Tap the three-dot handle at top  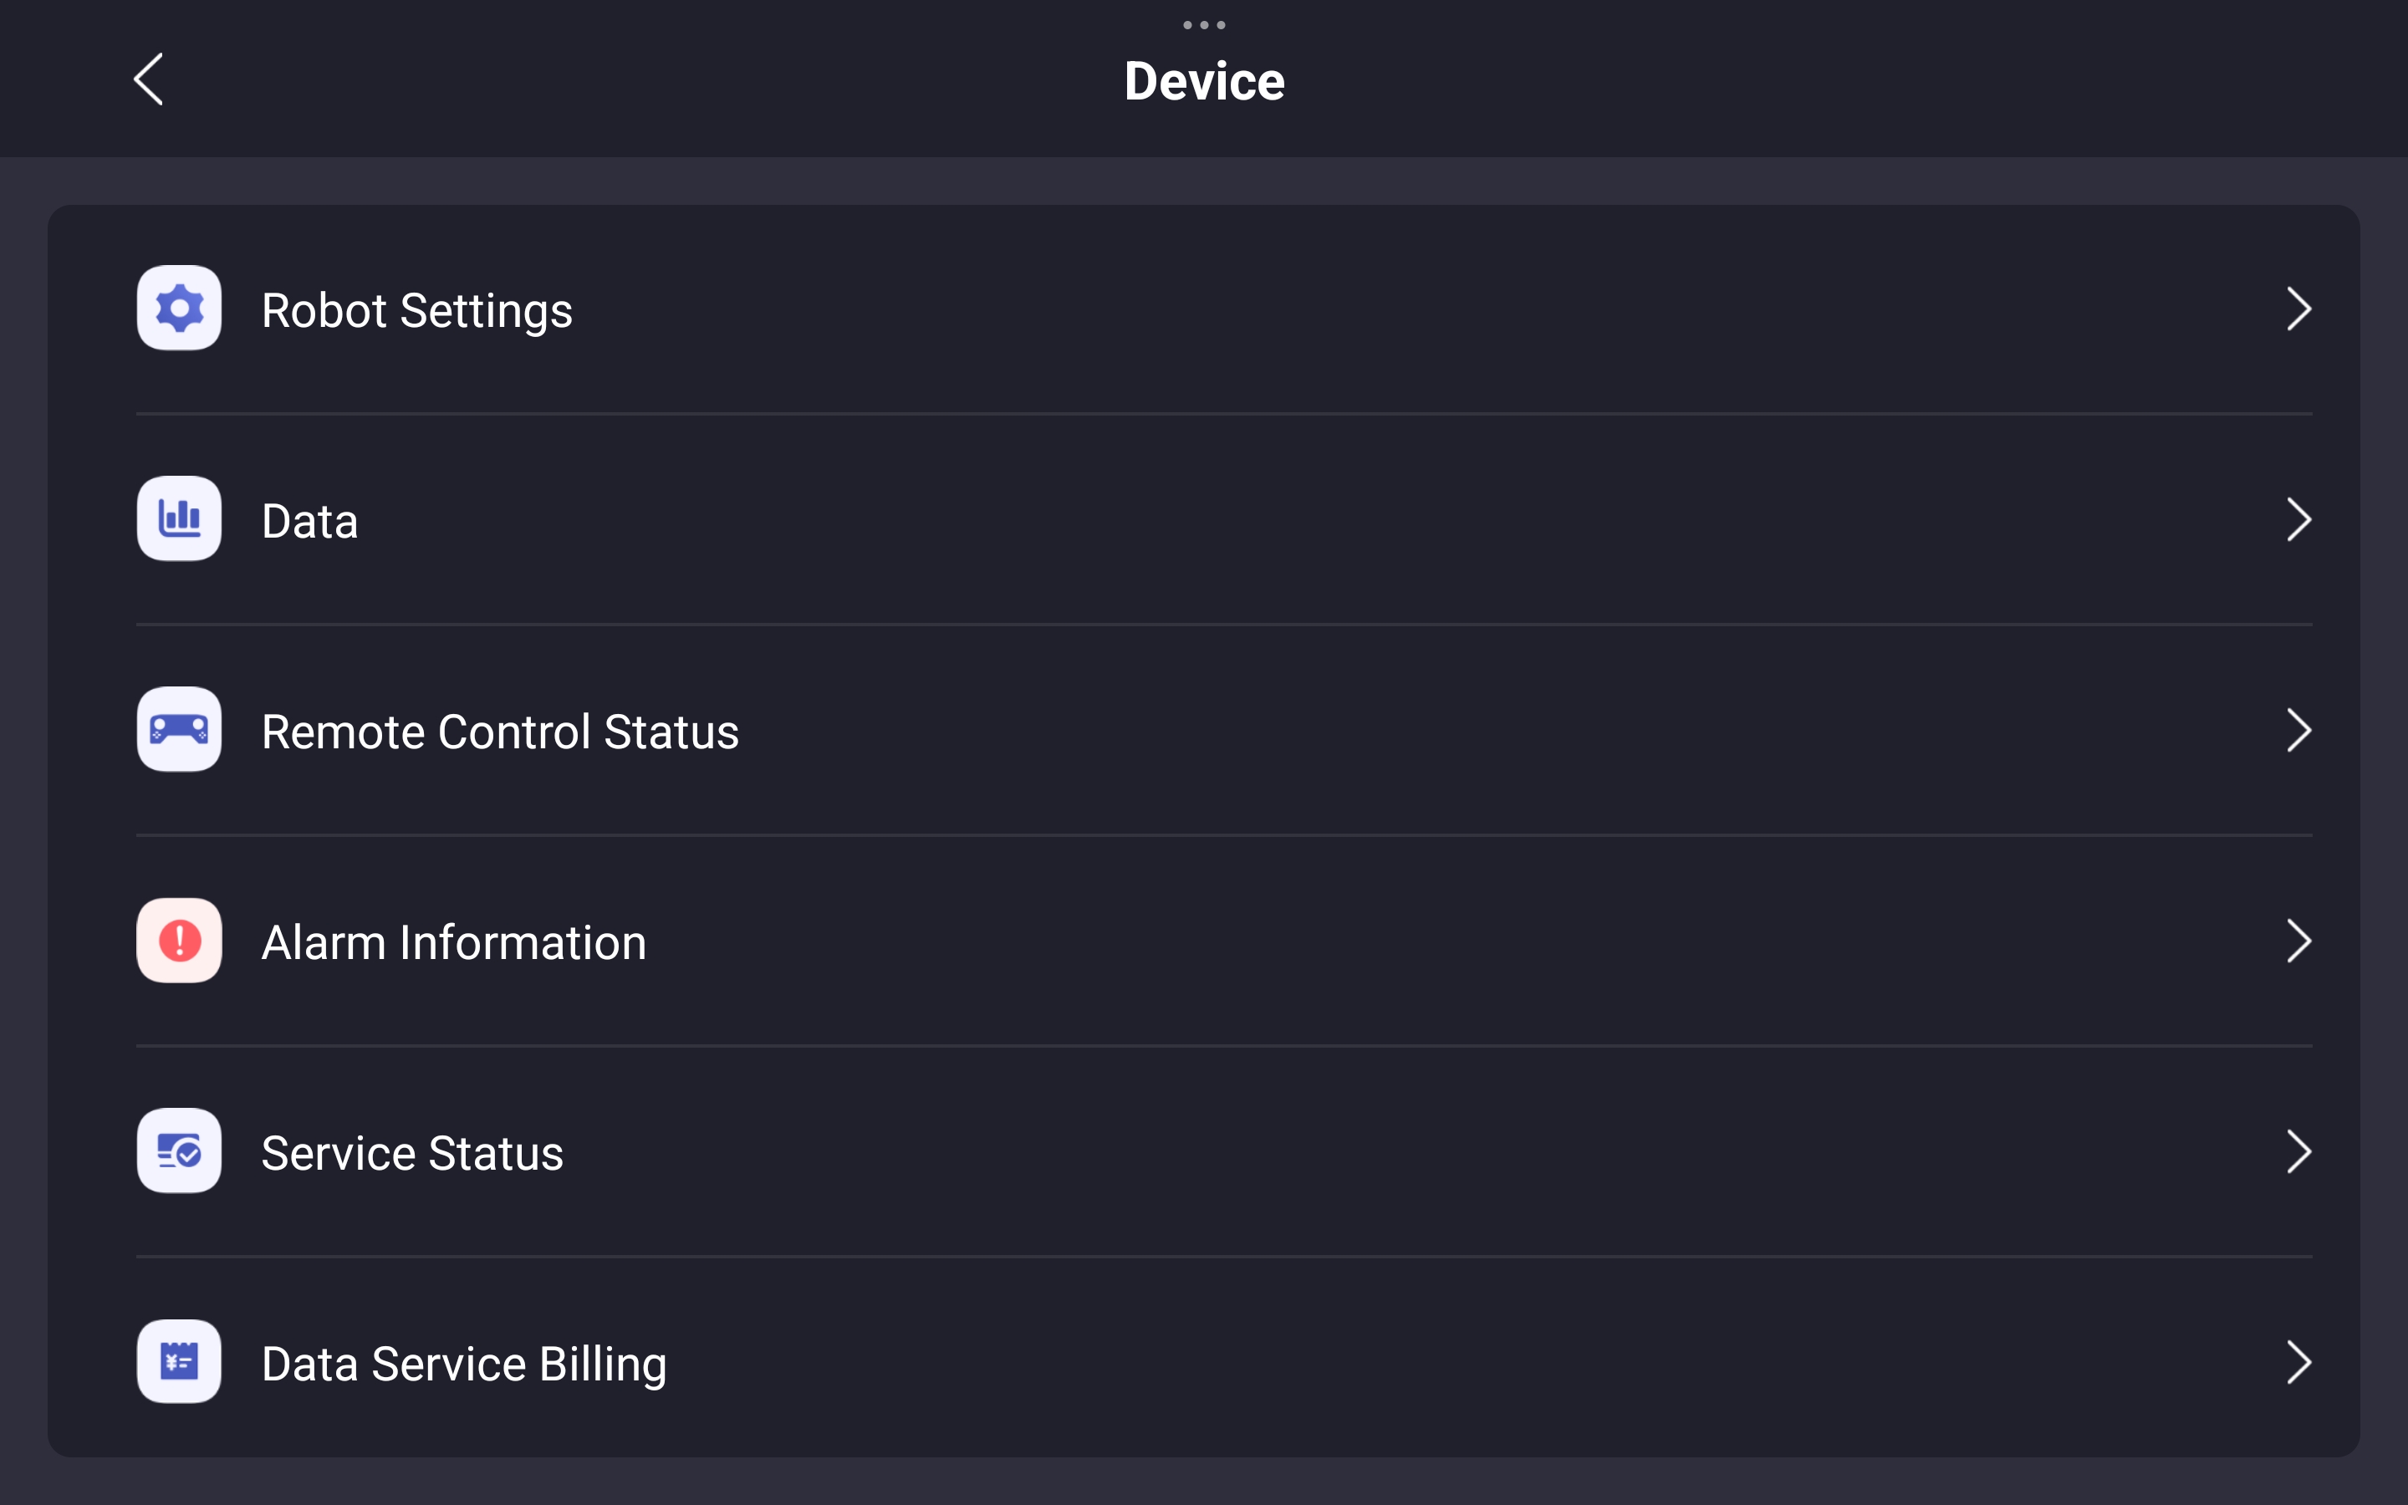tap(1204, 25)
